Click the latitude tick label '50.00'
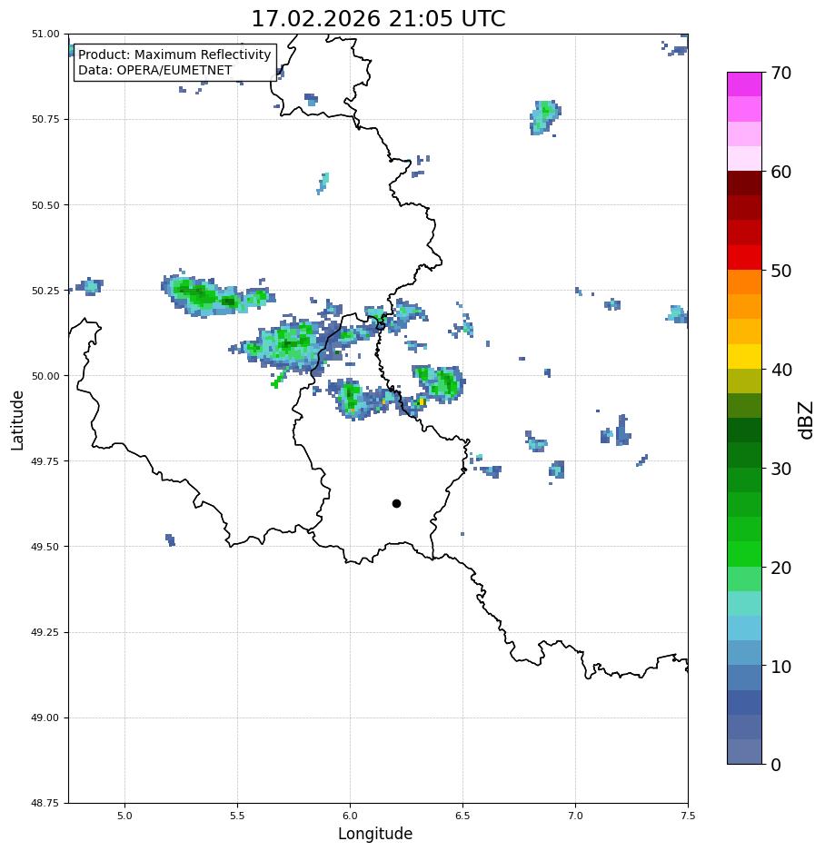This screenshot has width=825, height=851. point(45,376)
